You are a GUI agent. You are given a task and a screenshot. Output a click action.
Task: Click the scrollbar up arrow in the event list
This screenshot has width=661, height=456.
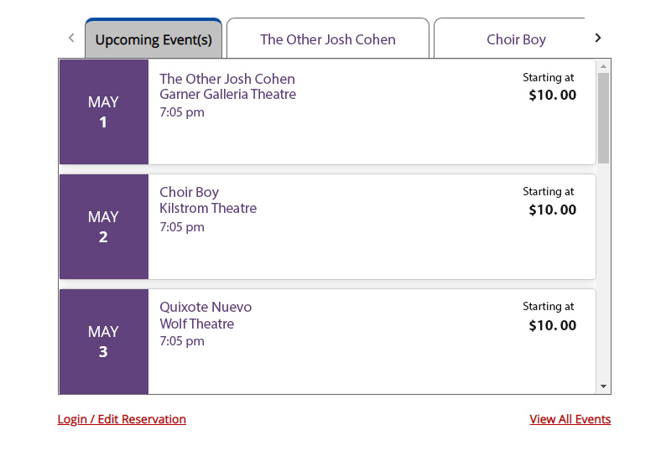coord(603,65)
